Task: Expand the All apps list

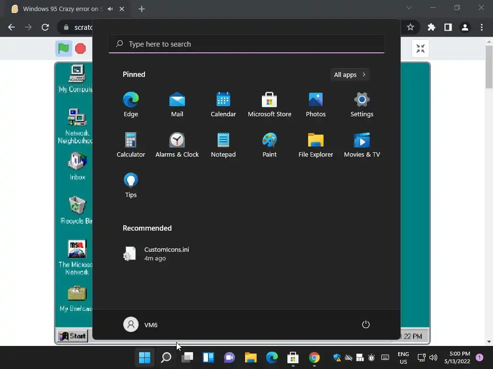Action: point(350,74)
